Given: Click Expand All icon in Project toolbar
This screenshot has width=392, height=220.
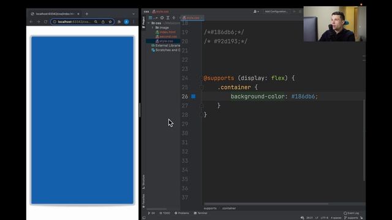Looking at the screenshot, I should click(168, 18).
